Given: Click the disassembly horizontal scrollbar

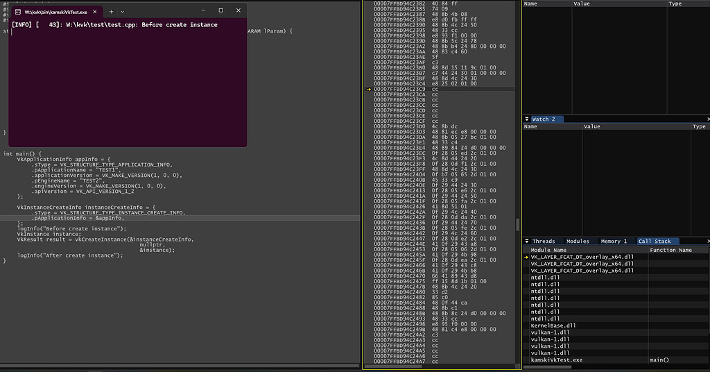Looking at the screenshot, I should (393, 366).
